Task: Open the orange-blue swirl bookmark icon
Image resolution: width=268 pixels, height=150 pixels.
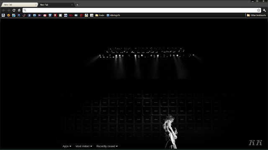Action: pos(24,15)
